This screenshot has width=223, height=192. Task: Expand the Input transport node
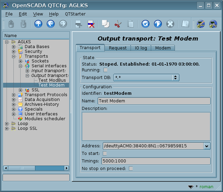[27, 71]
